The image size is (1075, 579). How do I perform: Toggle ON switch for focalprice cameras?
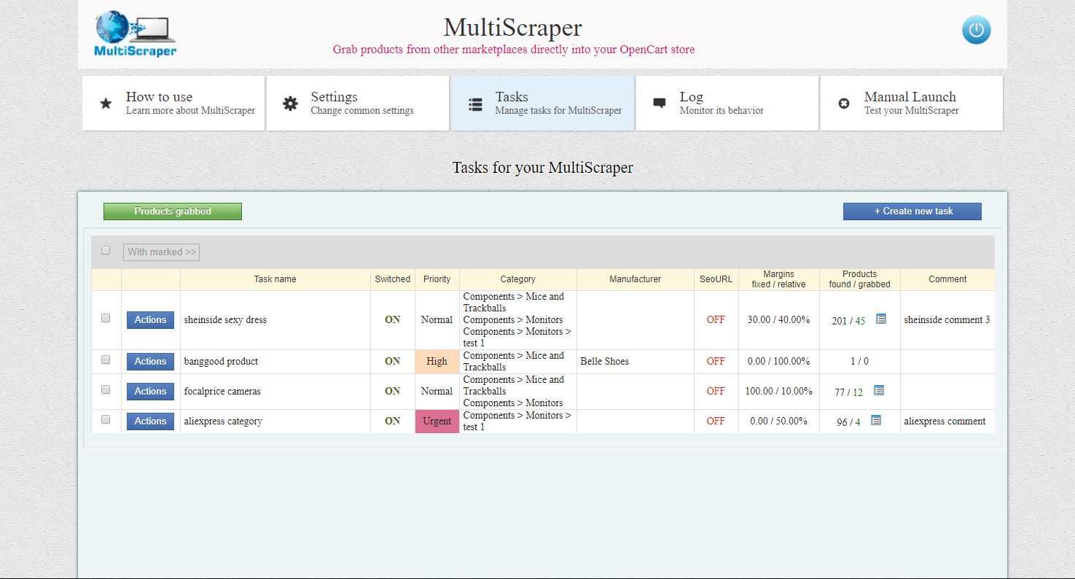[x=392, y=391]
